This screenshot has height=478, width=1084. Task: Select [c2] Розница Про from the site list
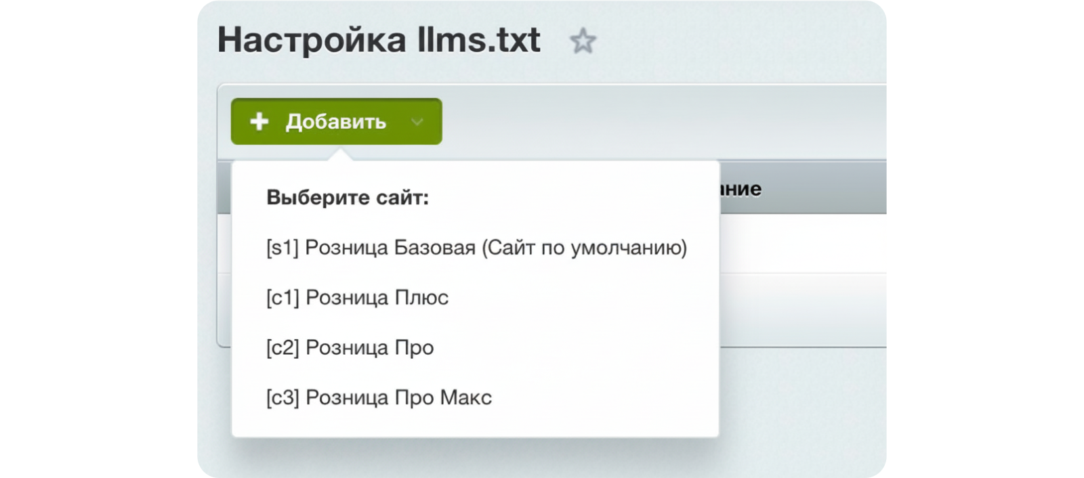[x=350, y=348]
